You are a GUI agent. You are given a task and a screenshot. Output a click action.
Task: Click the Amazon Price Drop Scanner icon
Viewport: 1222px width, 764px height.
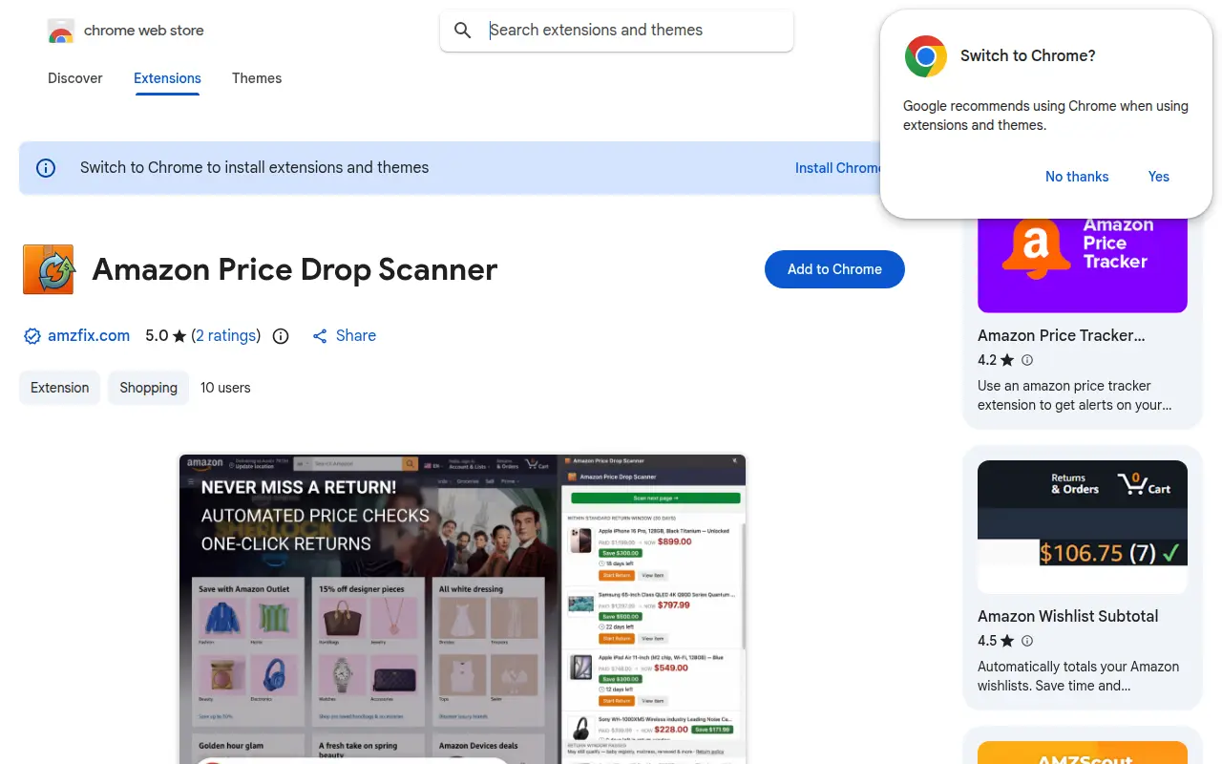pos(48,269)
